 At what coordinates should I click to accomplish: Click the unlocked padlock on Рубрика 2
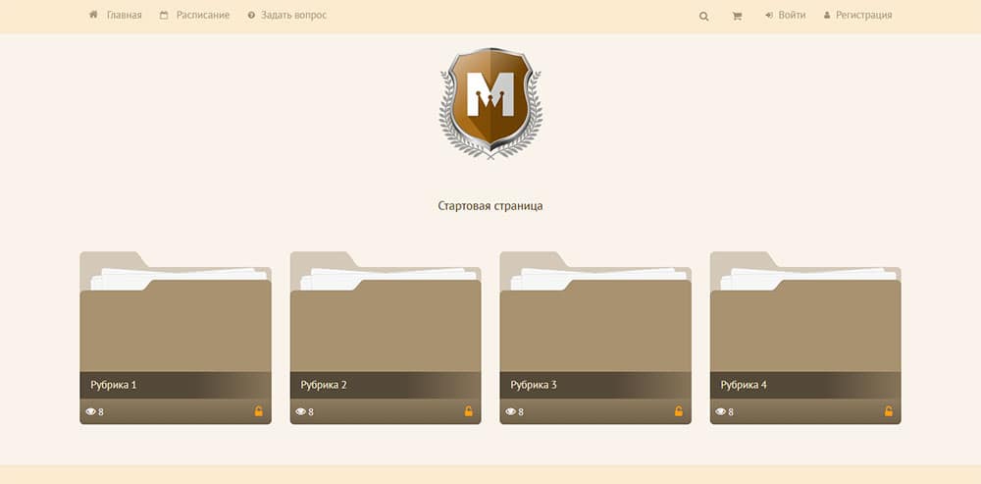(469, 411)
